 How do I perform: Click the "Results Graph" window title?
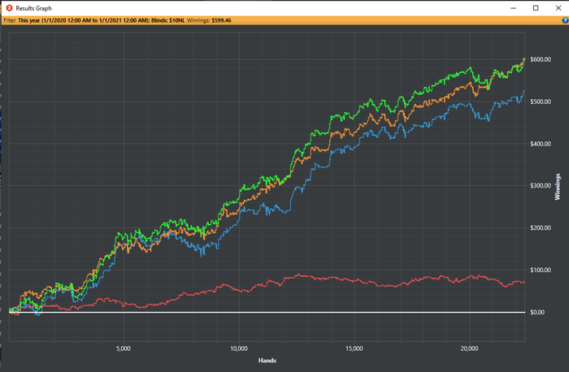point(34,8)
